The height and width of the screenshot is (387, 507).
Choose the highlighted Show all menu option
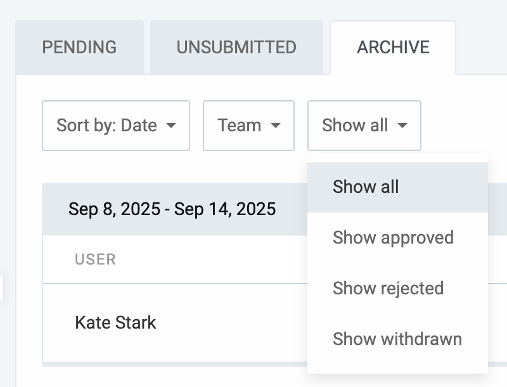click(366, 187)
